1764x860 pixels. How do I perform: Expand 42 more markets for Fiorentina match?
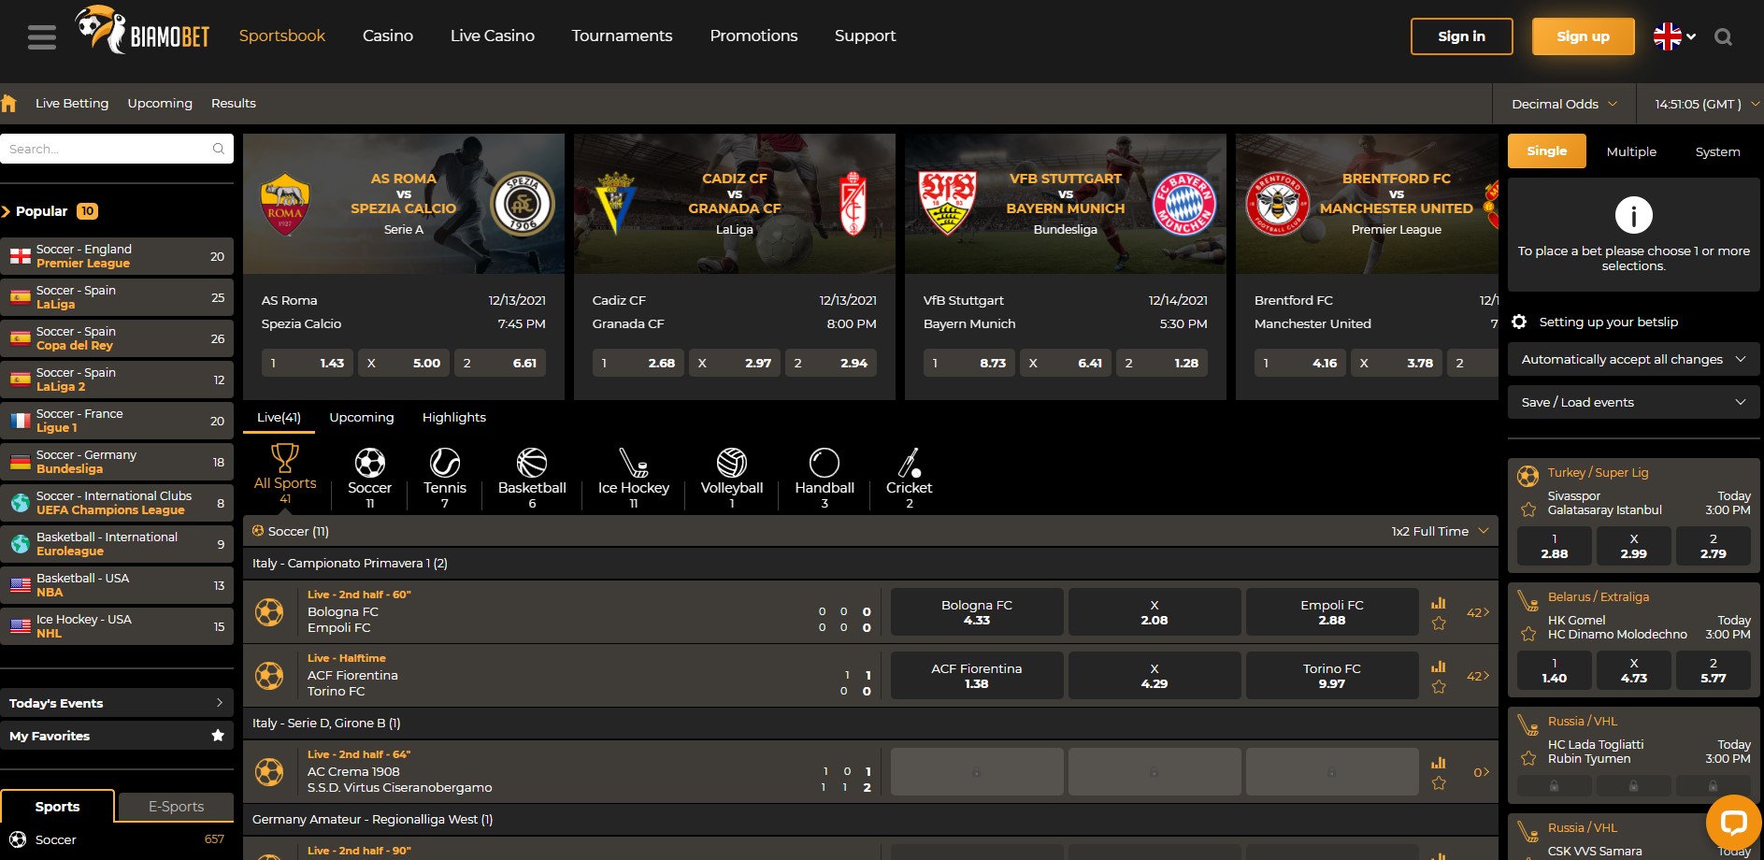click(1478, 676)
